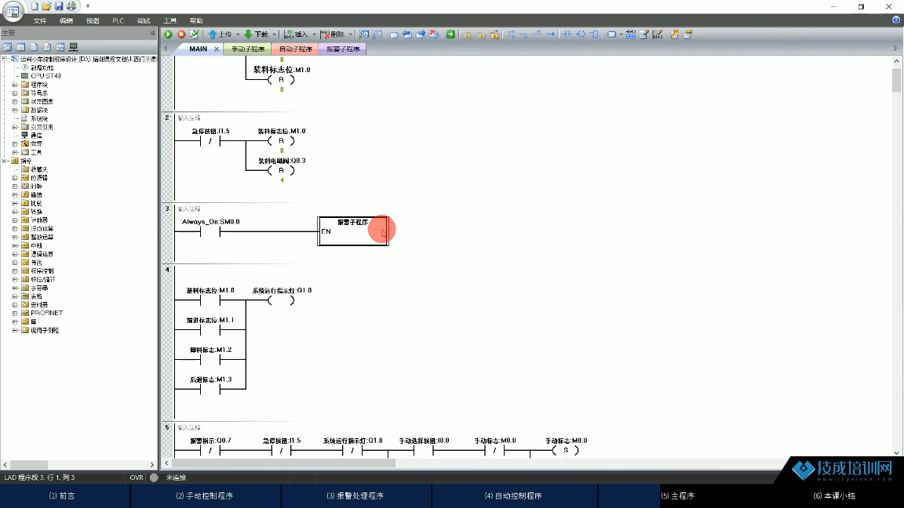Click the horizontal line right-arrow icon
904x508 pixels.
point(550,34)
